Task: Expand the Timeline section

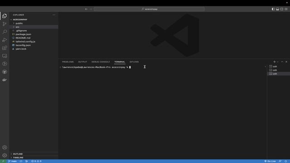Action: tap(34, 158)
